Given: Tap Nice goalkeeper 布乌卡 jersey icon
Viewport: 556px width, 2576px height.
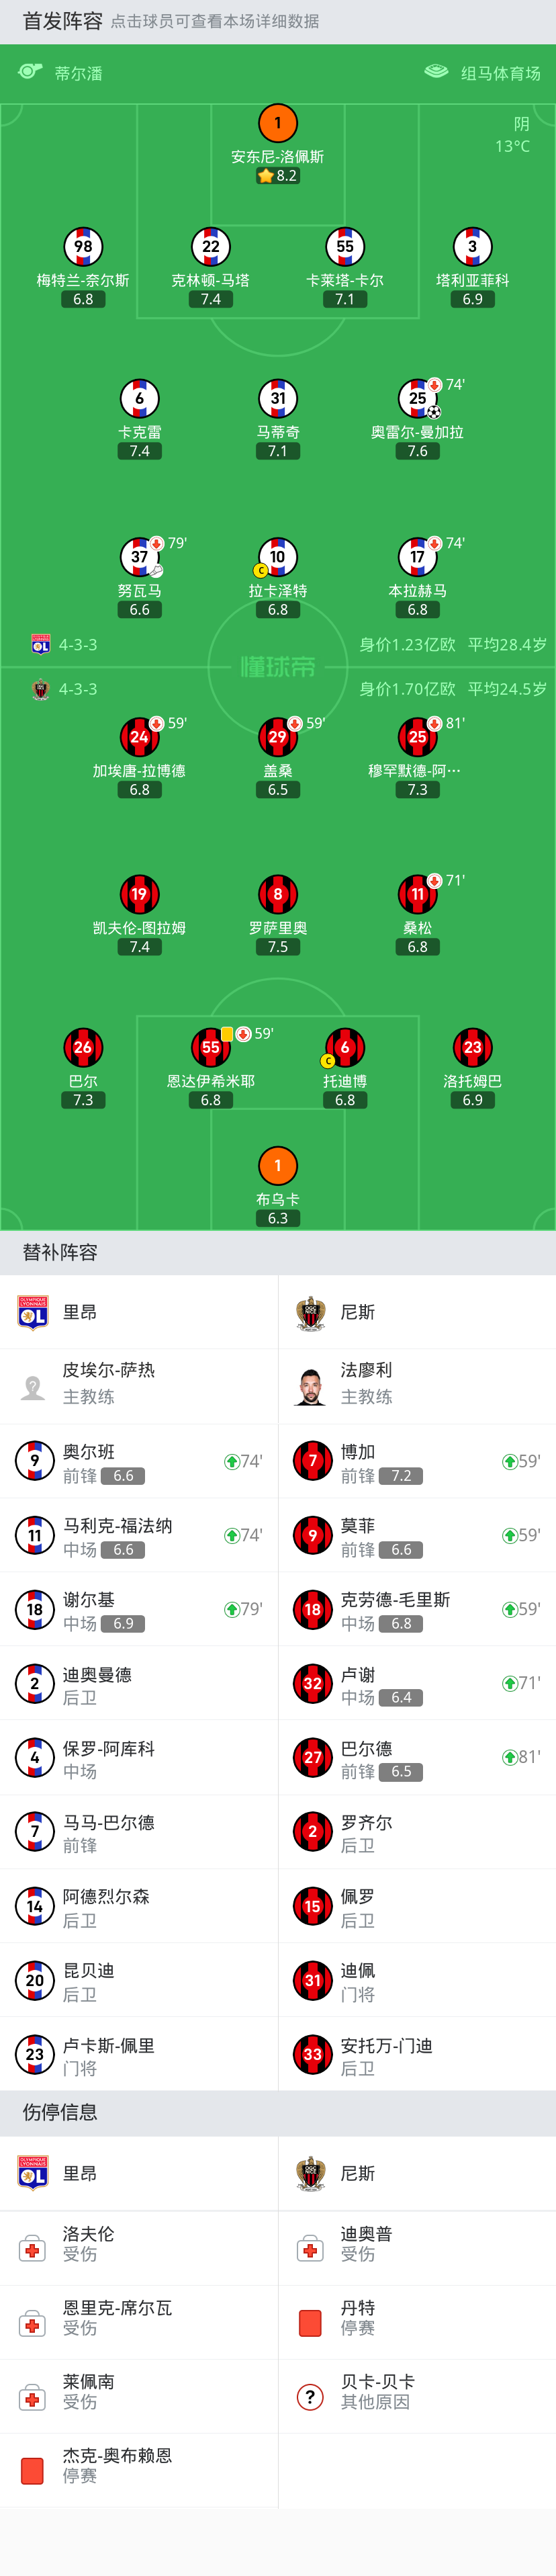Looking at the screenshot, I should pos(278,1165).
